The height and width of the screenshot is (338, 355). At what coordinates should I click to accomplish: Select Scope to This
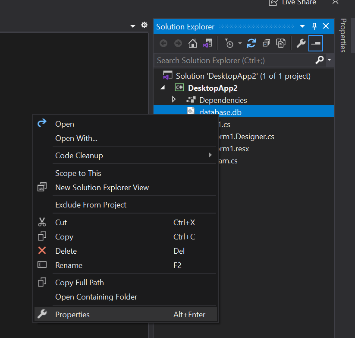tap(126, 173)
